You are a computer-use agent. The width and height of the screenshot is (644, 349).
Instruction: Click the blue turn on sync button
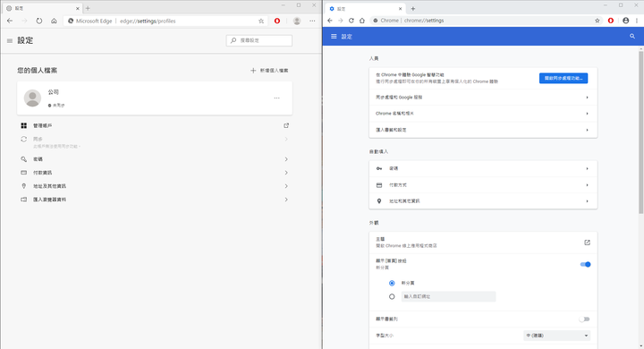coord(563,78)
